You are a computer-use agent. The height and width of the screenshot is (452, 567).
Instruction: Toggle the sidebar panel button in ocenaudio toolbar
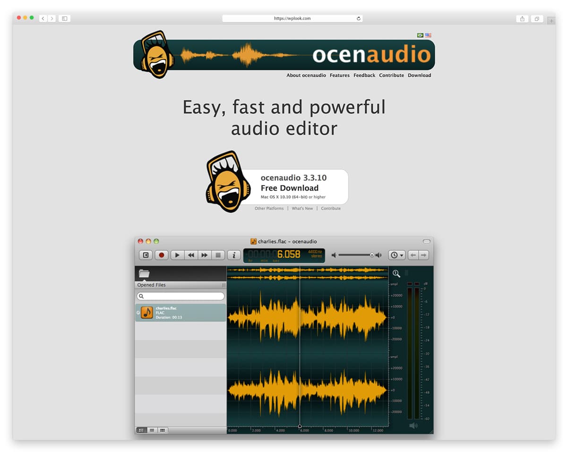click(146, 255)
